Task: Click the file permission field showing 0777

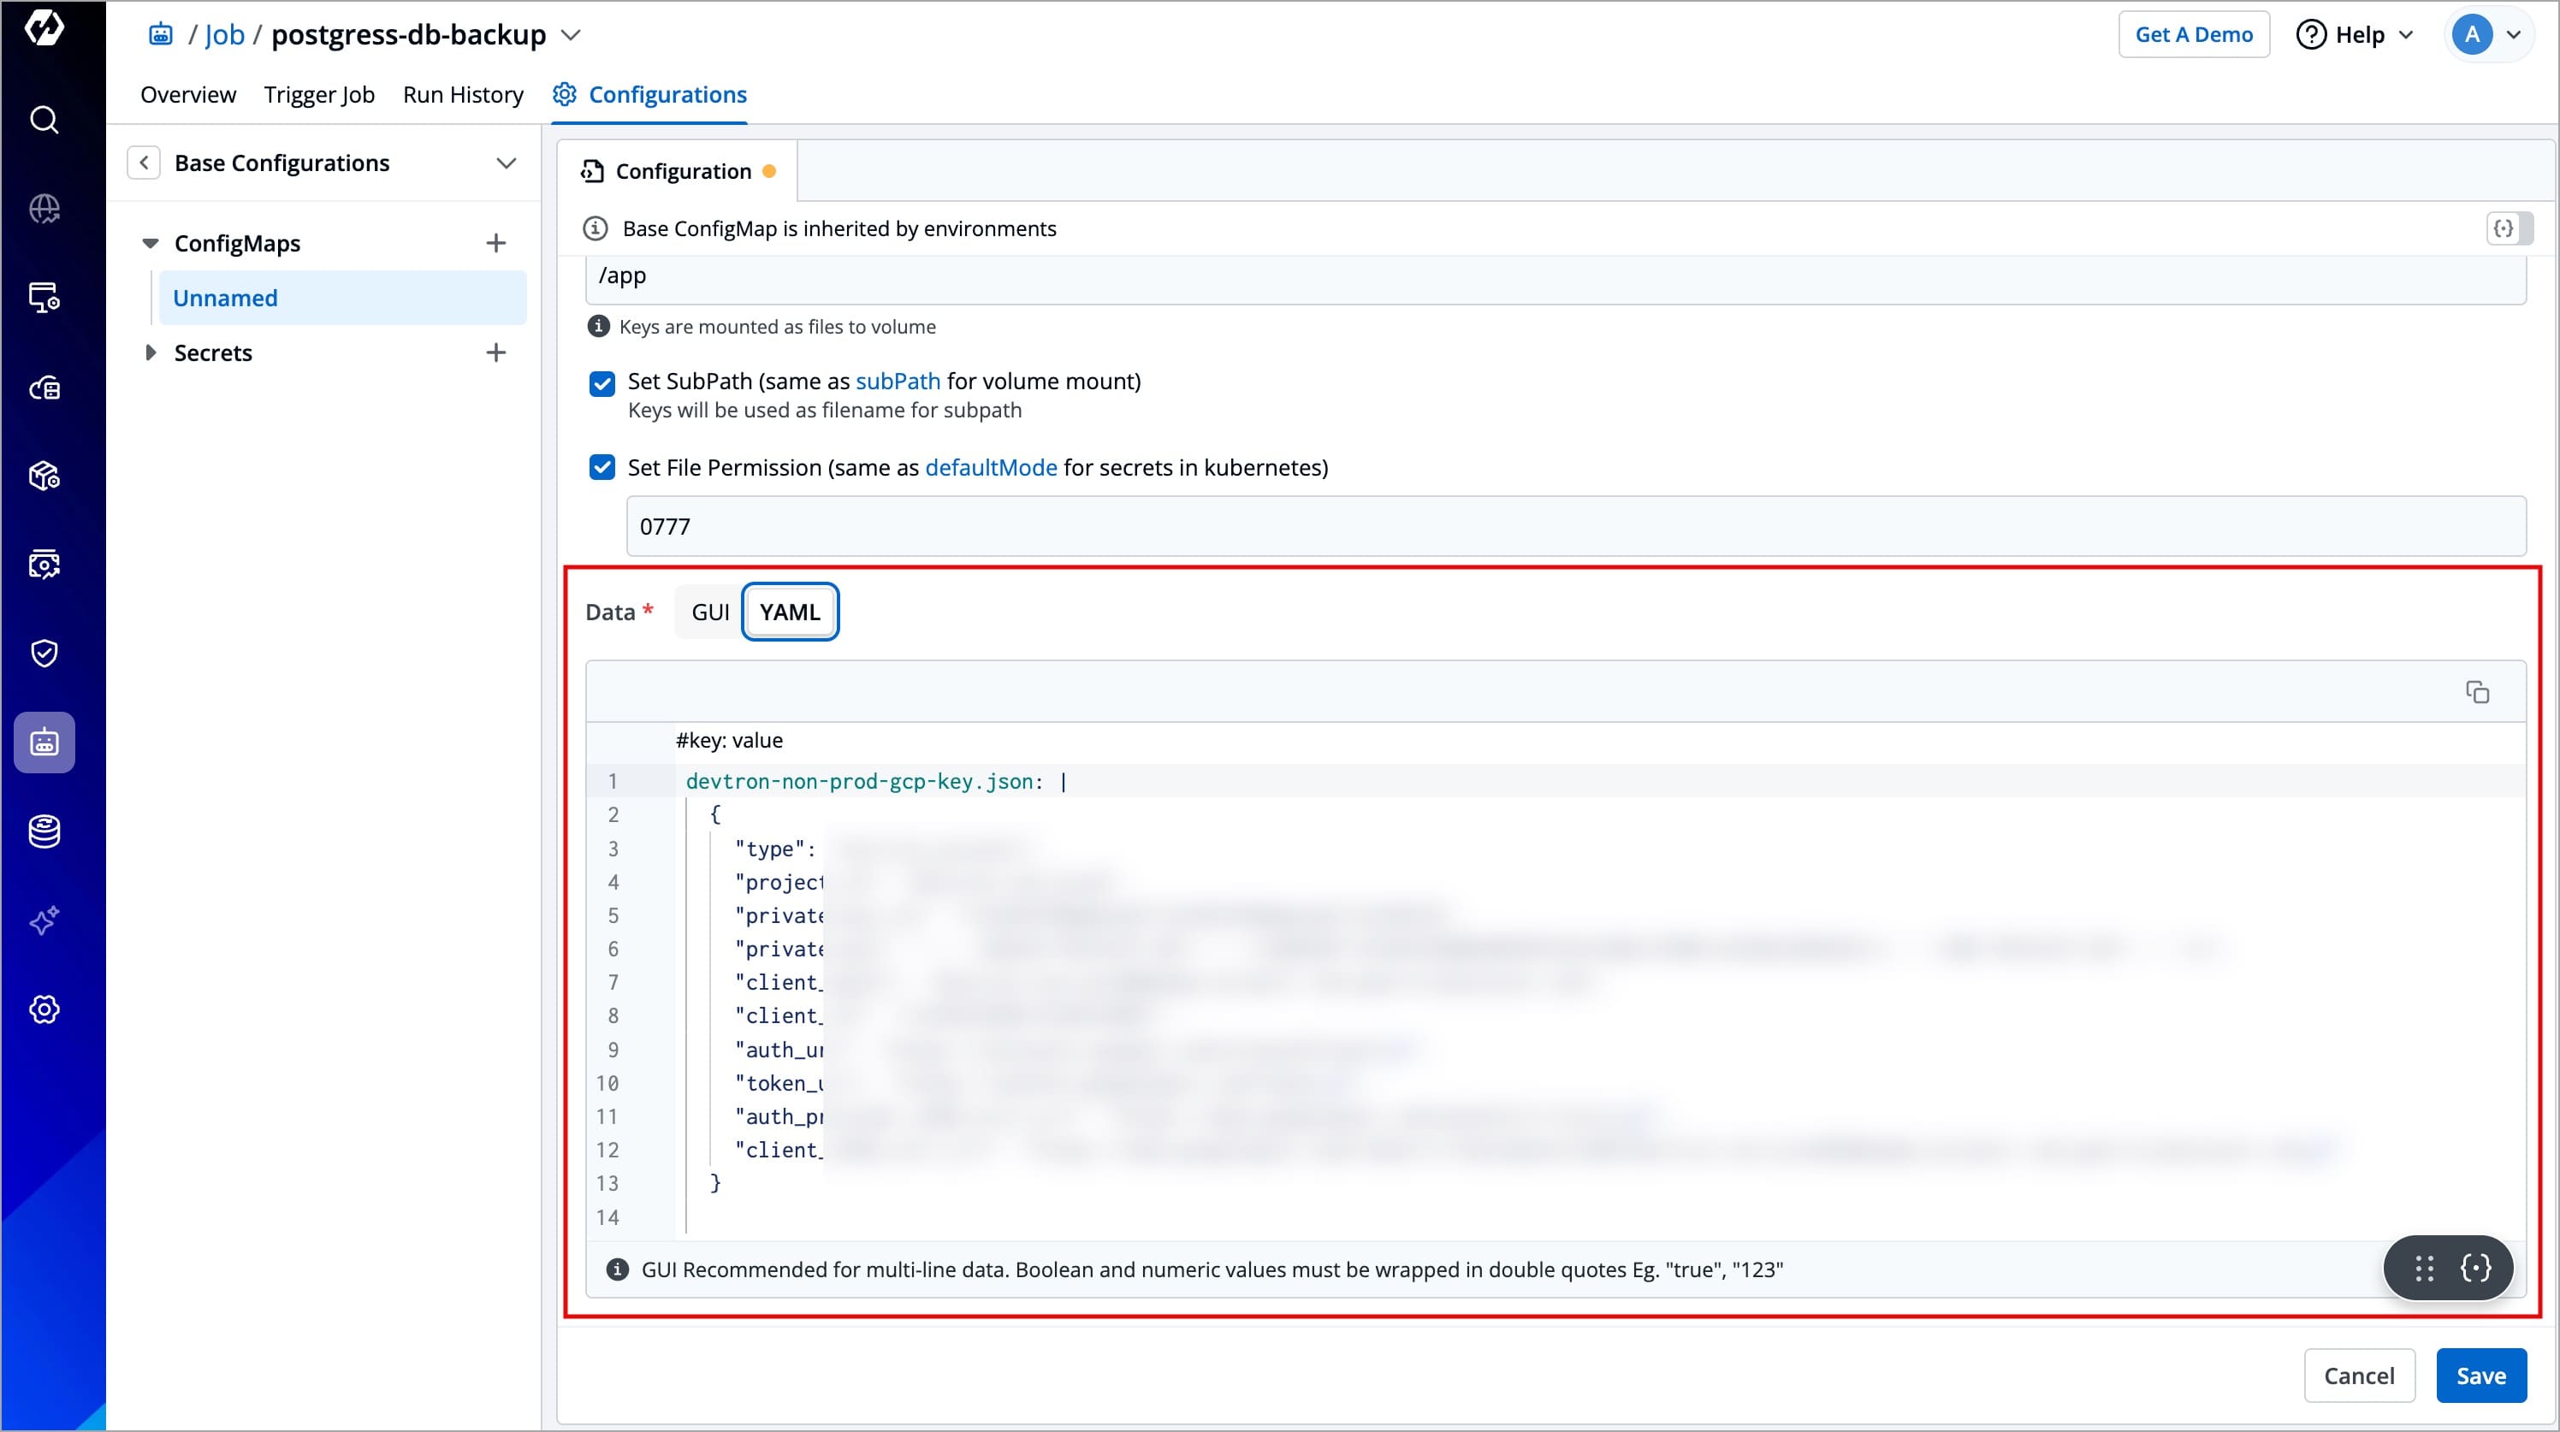Action: point(1575,527)
